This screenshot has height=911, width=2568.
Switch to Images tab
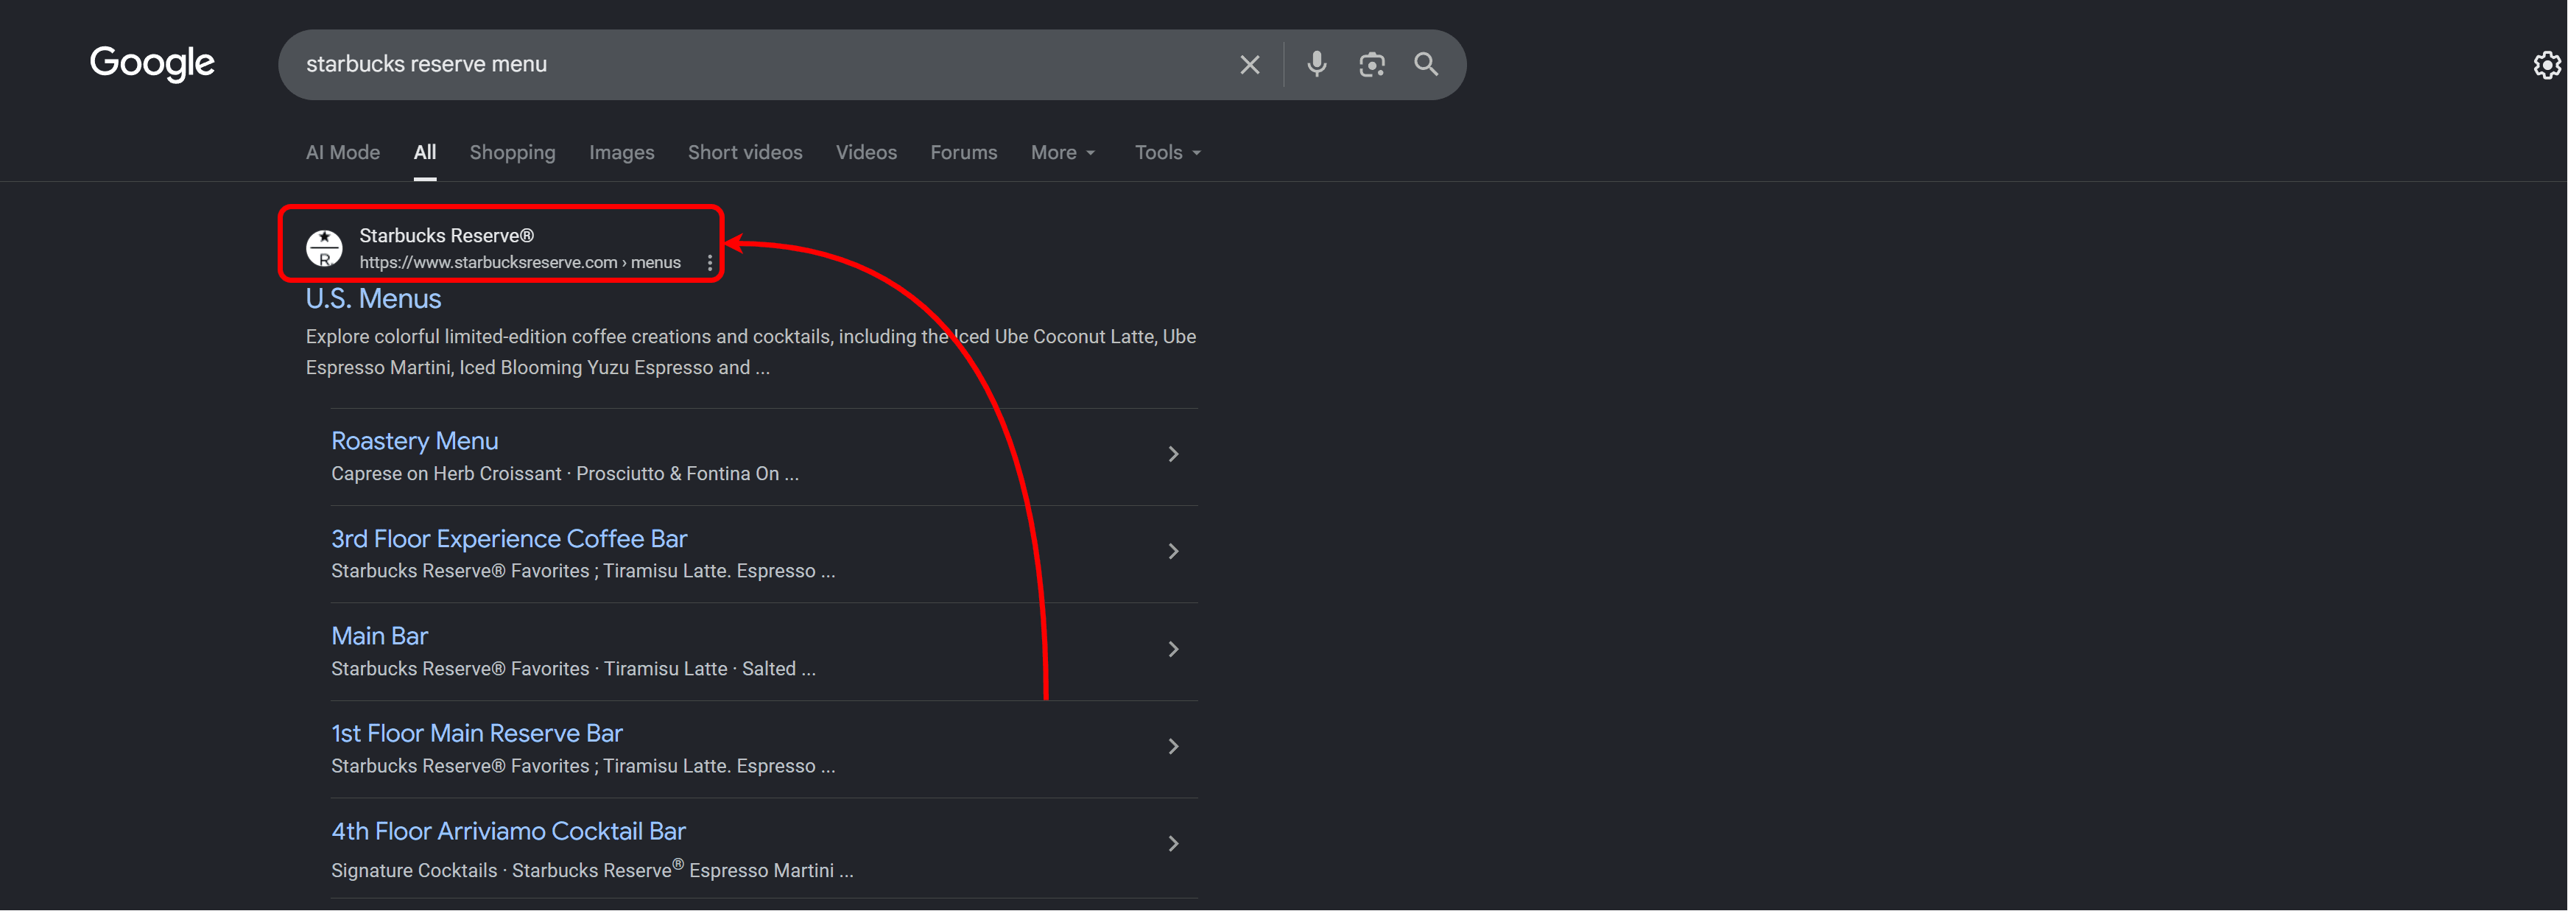coord(621,152)
